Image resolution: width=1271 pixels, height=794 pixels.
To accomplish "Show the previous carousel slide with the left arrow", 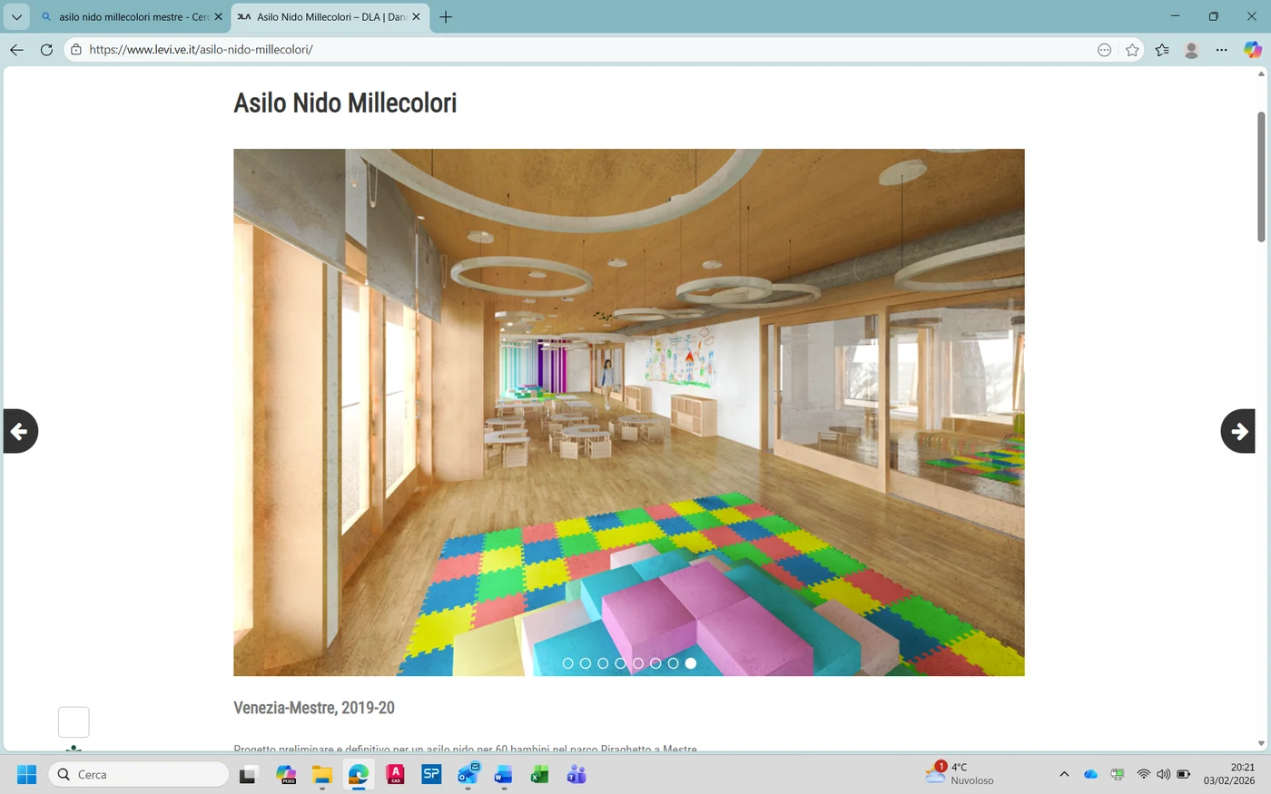I will click(x=20, y=431).
